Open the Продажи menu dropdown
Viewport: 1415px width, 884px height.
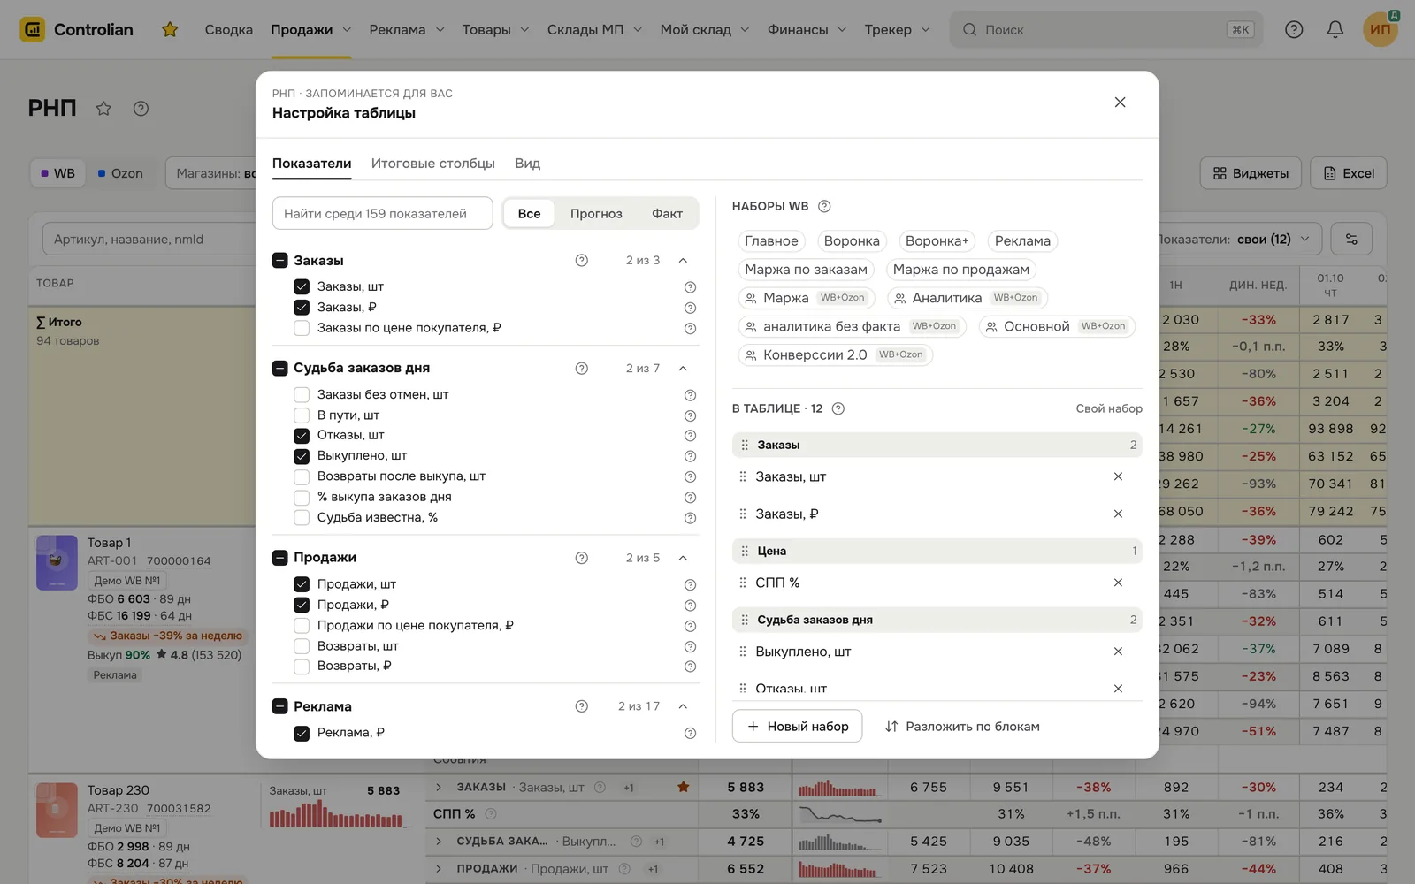pos(310,29)
